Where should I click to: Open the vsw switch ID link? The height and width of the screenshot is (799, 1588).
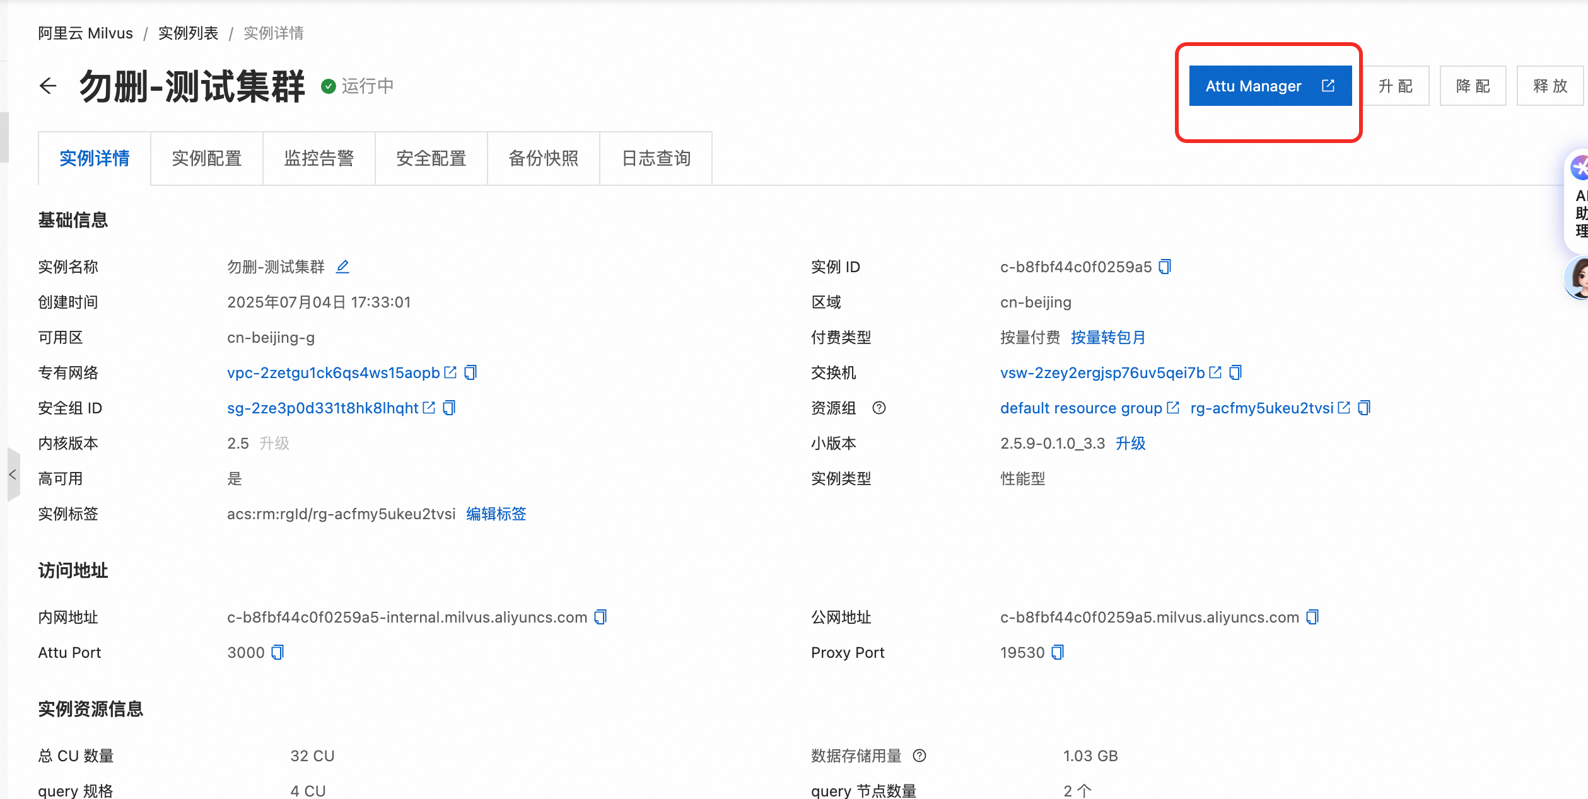(x=1102, y=372)
